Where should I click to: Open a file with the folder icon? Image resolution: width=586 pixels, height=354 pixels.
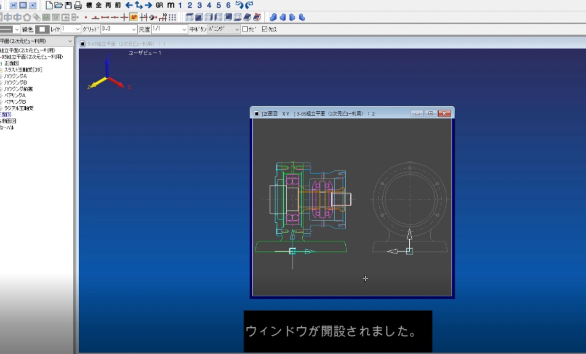click(x=59, y=5)
